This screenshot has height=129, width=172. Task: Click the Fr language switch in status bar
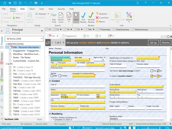121,128
